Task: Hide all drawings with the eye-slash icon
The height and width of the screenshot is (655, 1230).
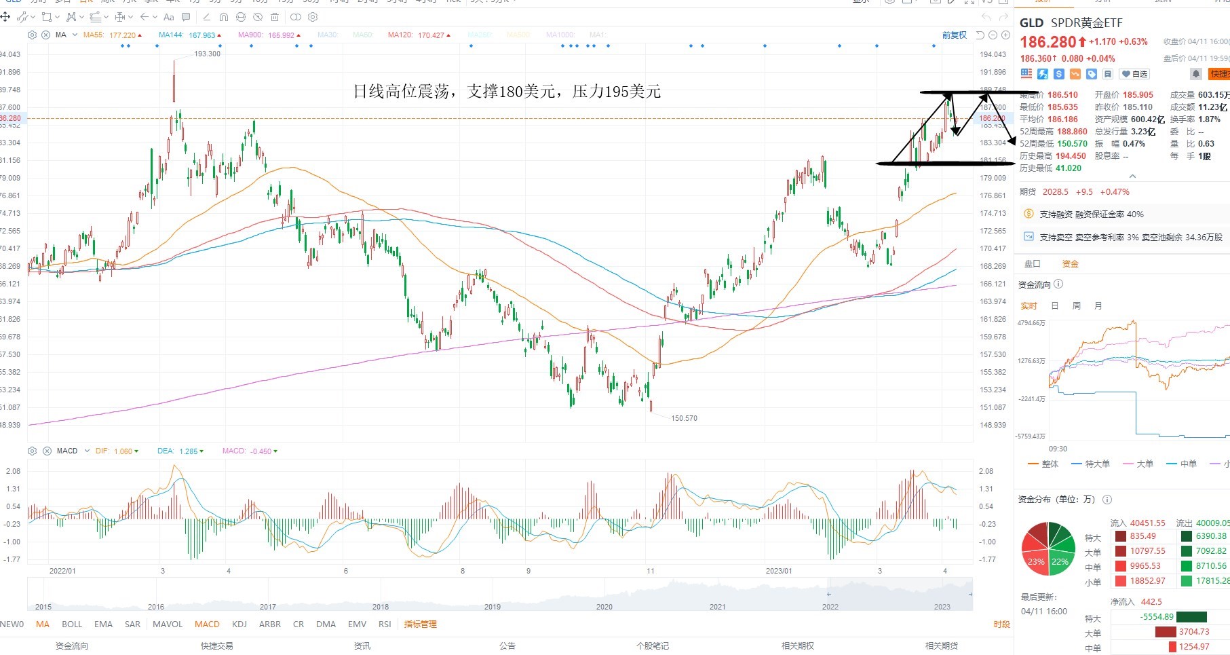Action: pyautogui.click(x=258, y=16)
